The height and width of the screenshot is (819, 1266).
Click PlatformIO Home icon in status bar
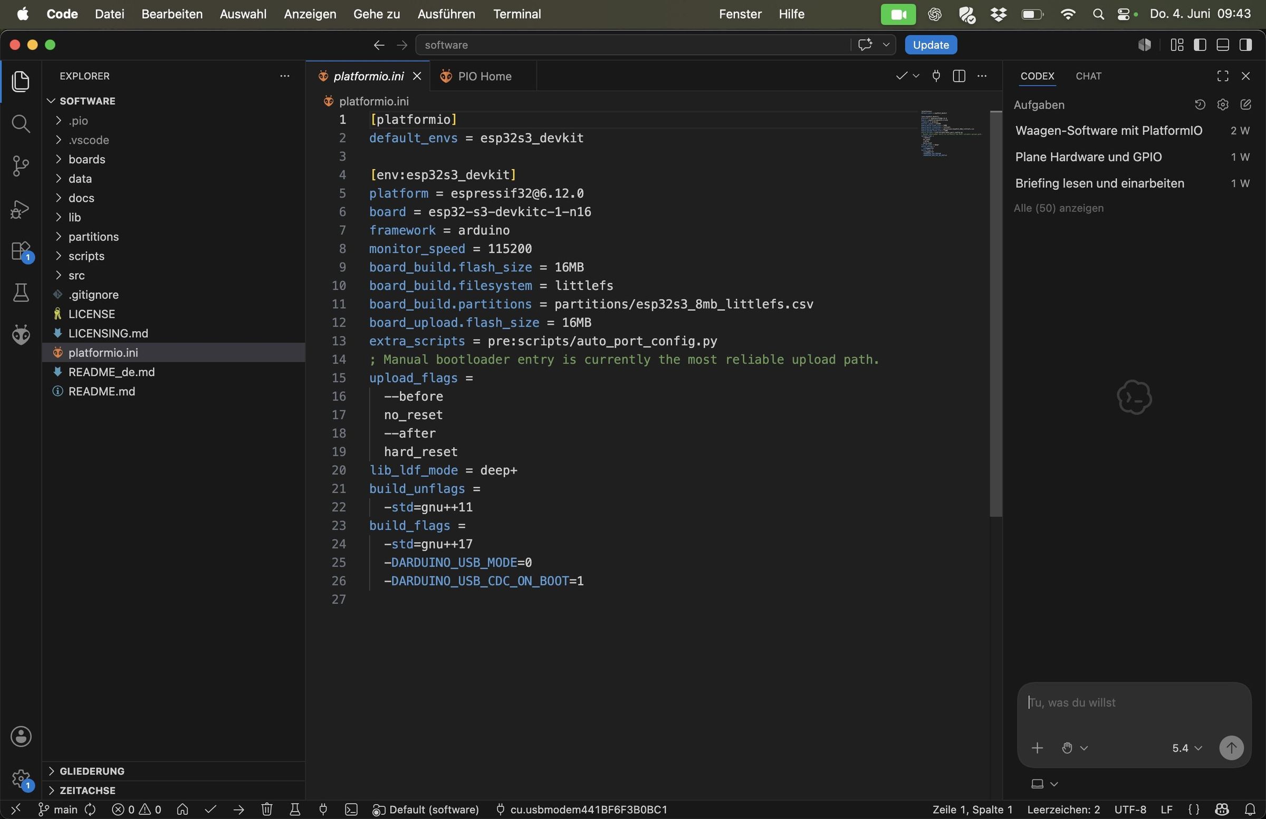click(x=183, y=810)
